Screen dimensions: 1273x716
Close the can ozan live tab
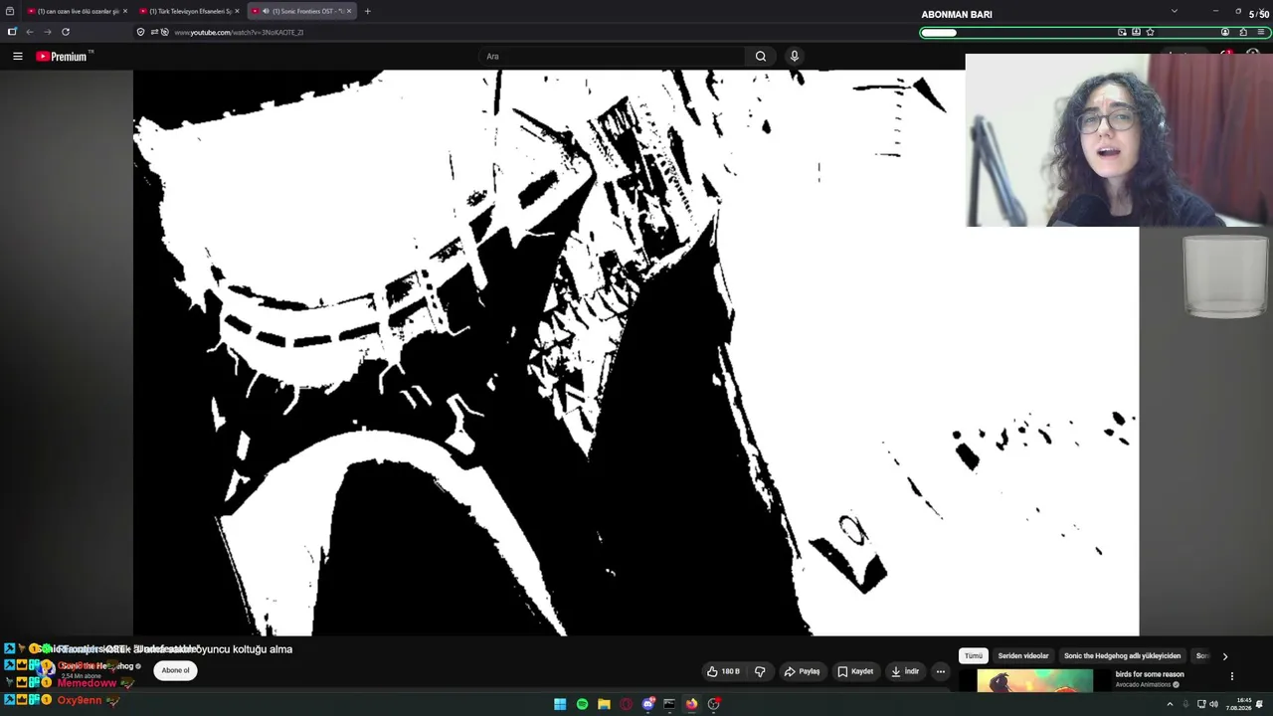125,11
